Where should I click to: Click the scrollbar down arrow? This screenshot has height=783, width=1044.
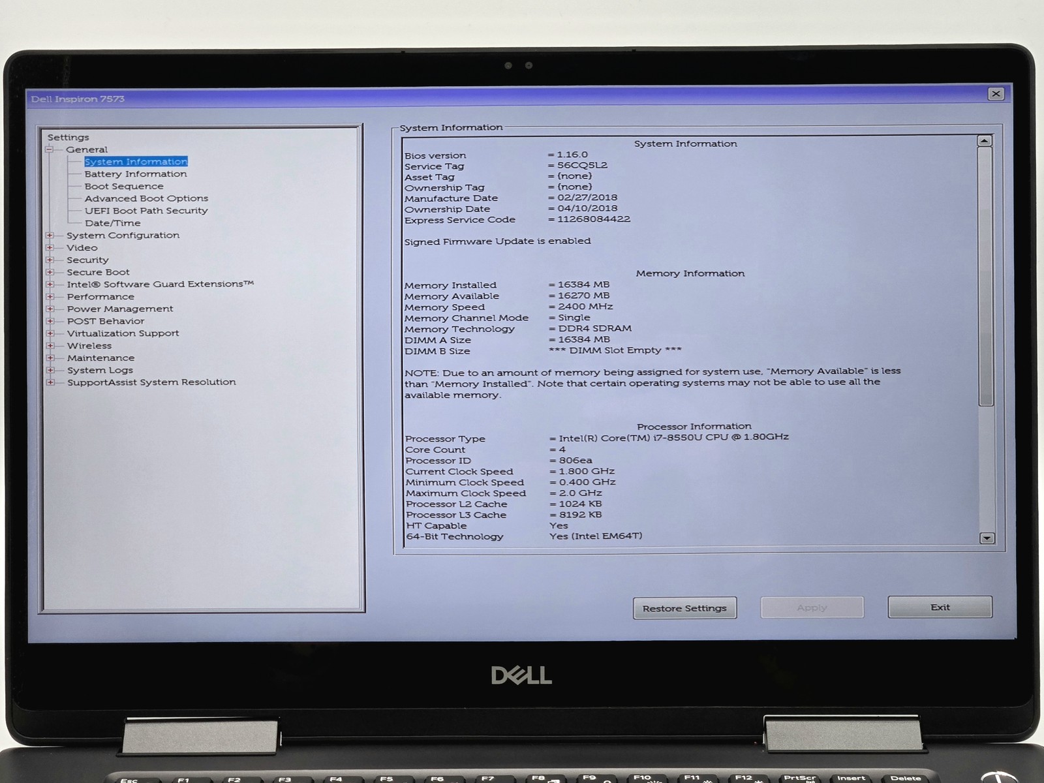987,538
